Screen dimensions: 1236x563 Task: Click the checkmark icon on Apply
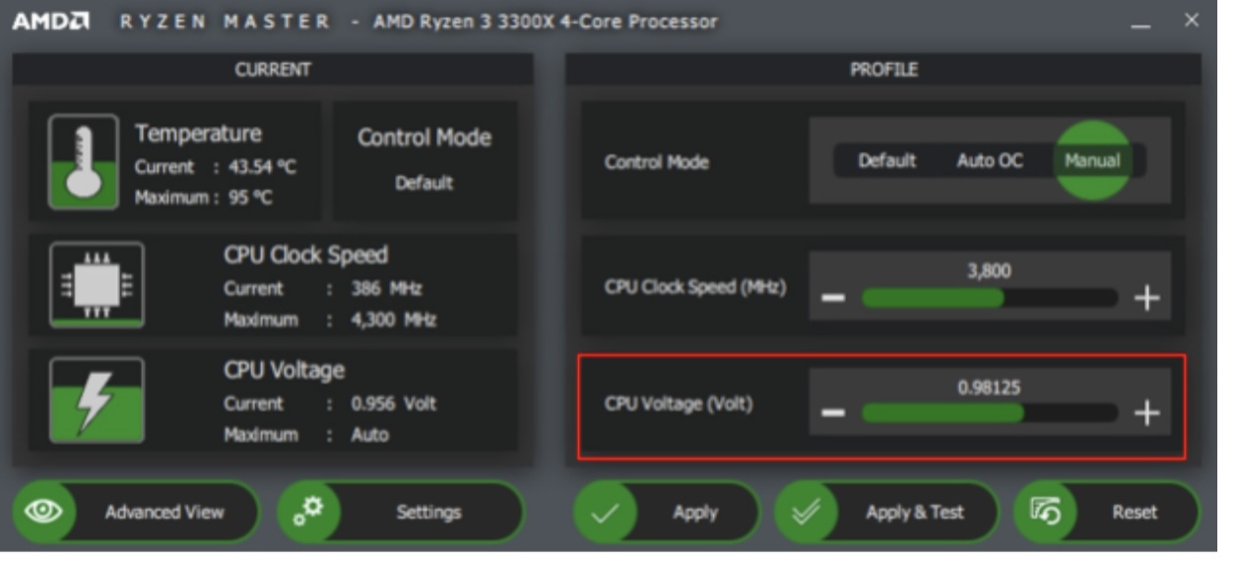[607, 513]
